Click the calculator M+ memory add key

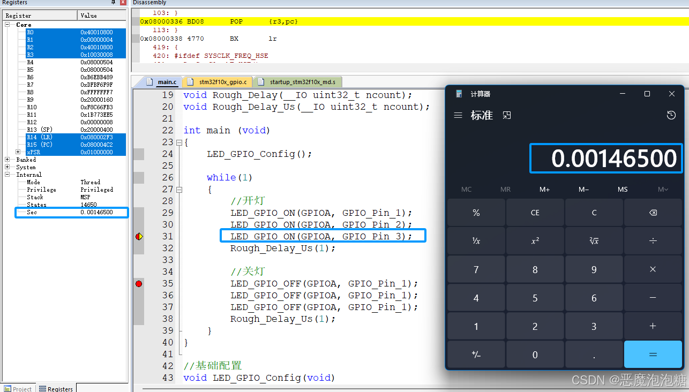544,189
